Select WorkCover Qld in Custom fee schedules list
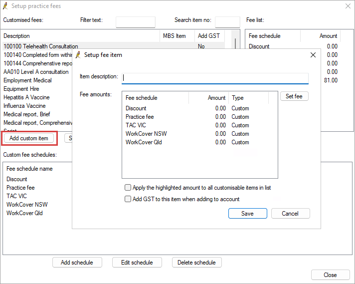 (24, 213)
